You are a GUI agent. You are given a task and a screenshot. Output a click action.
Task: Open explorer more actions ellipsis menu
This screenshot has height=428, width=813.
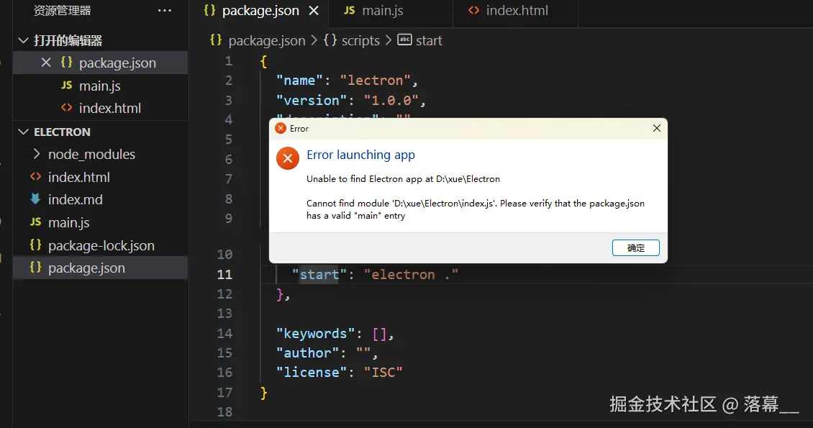coord(164,10)
